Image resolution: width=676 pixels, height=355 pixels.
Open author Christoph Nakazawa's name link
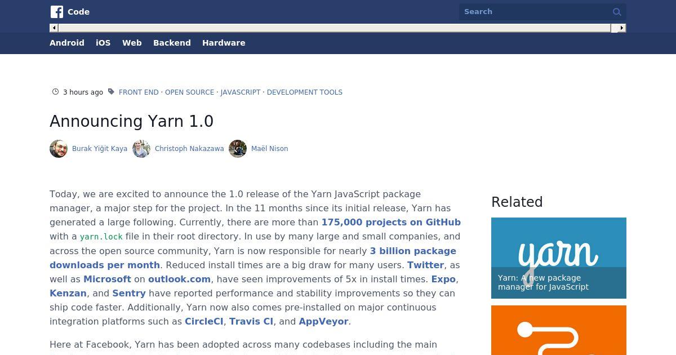[189, 149]
